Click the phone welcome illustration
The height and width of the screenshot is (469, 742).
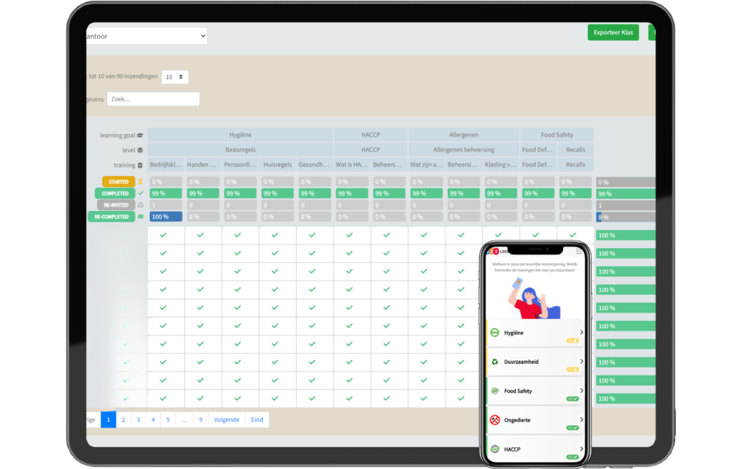534,298
